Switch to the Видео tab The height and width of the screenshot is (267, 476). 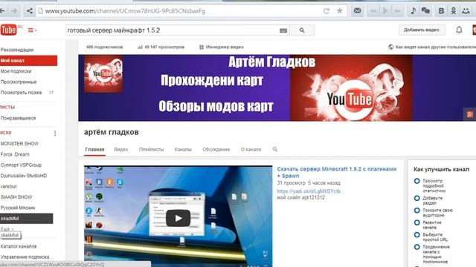coord(120,150)
